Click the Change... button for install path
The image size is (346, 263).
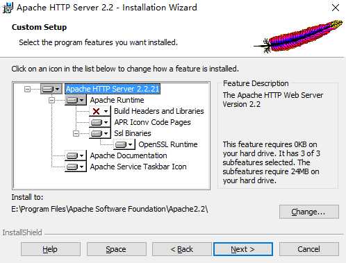[309, 212]
